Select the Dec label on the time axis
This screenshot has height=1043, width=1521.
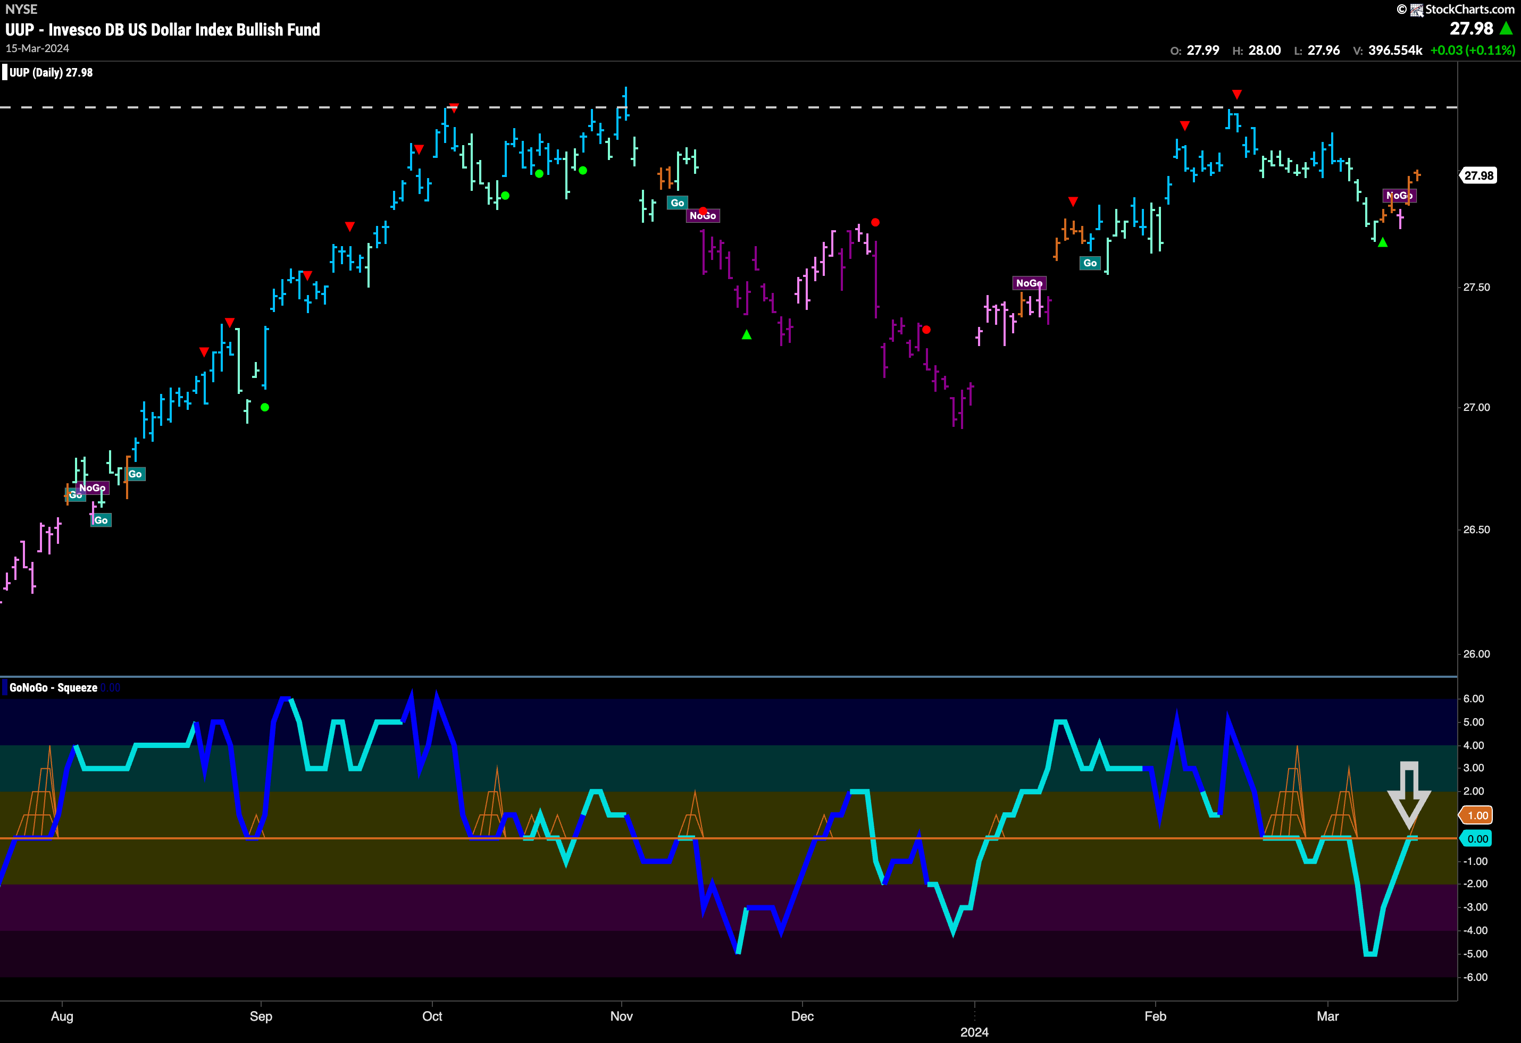point(803,1016)
